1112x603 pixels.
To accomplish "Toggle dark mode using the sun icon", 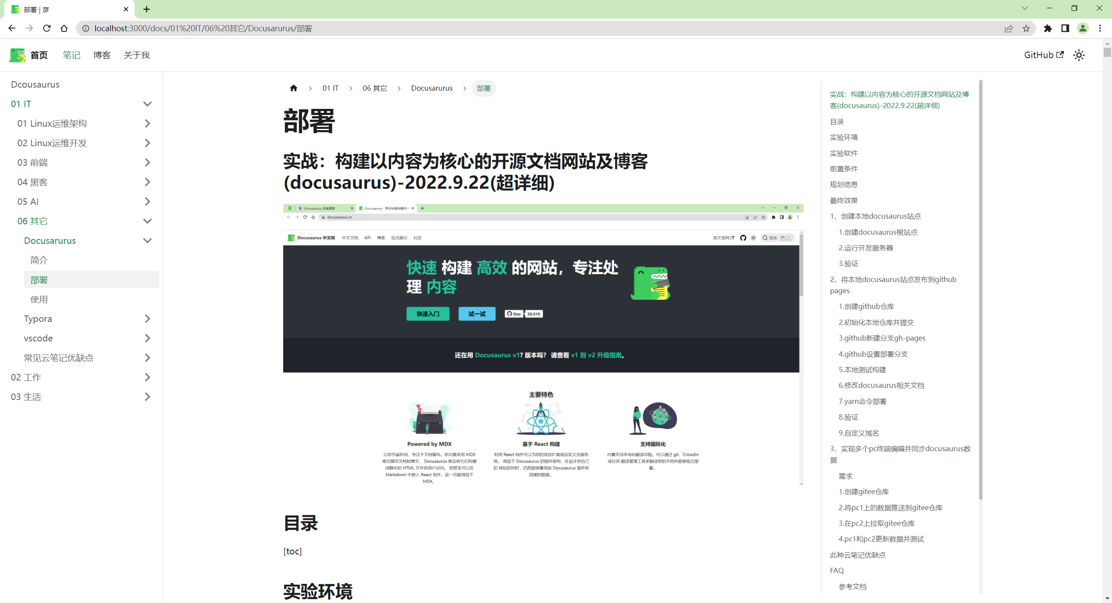I will coord(1080,55).
